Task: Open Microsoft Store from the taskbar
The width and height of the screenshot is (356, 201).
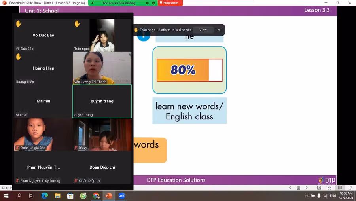Action: [x=70, y=196]
